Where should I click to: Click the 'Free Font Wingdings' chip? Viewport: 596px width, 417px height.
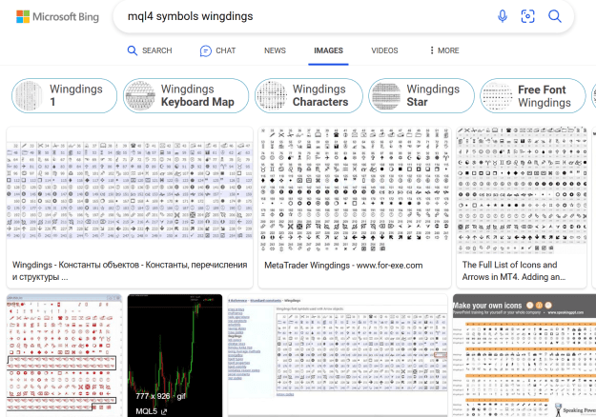(x=533, y=95)
